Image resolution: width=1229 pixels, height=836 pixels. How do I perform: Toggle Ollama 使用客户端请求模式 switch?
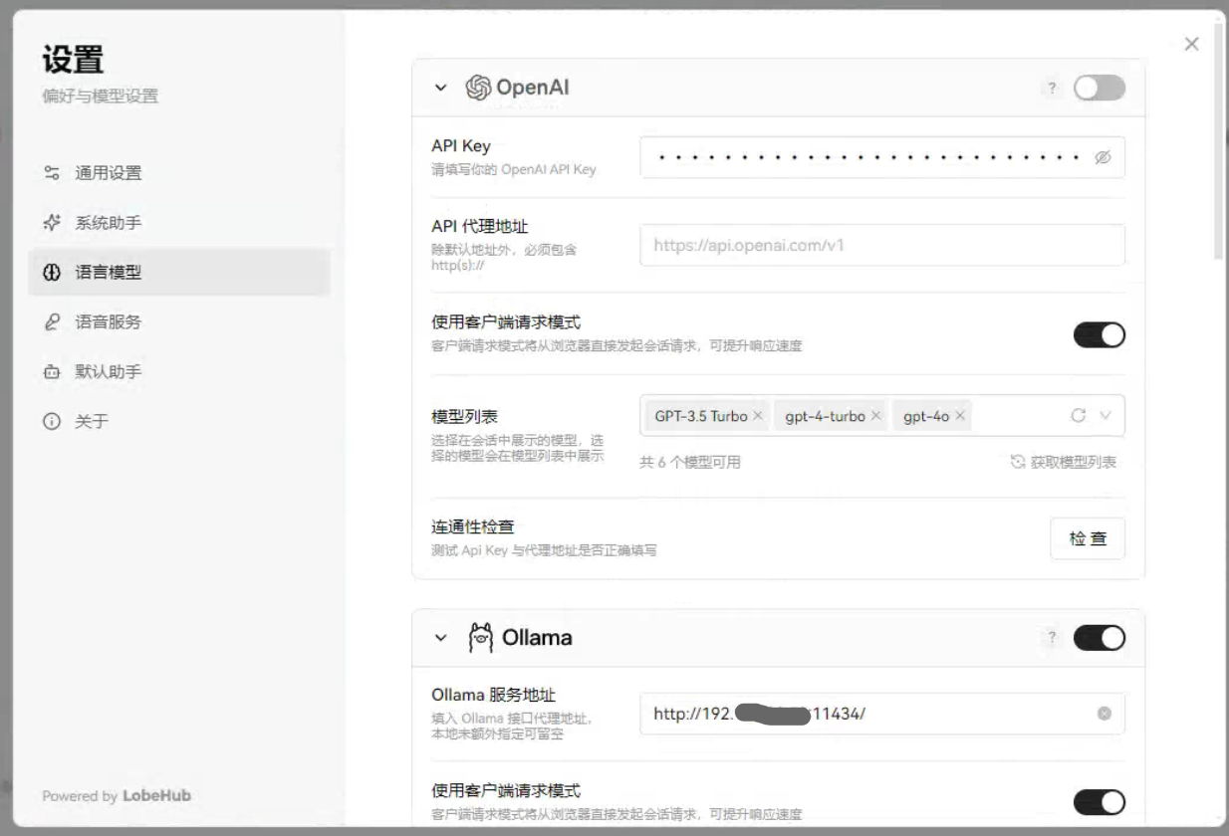click(1100, 802)
